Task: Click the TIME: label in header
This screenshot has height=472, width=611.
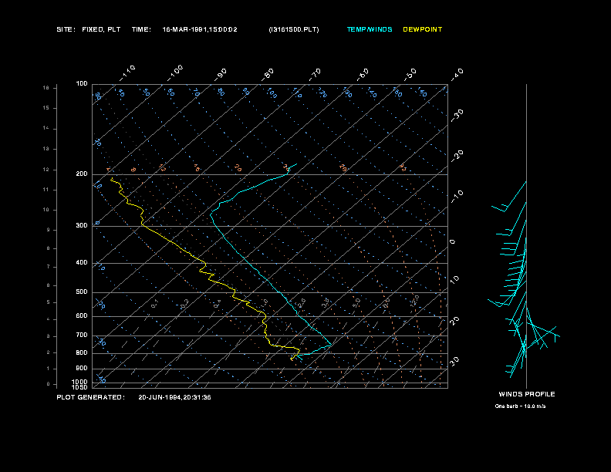Action: pyautogui.click(x=141, y=29)
